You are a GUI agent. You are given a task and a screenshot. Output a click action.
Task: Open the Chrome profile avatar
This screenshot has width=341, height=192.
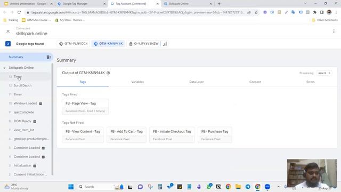[329, 12]
